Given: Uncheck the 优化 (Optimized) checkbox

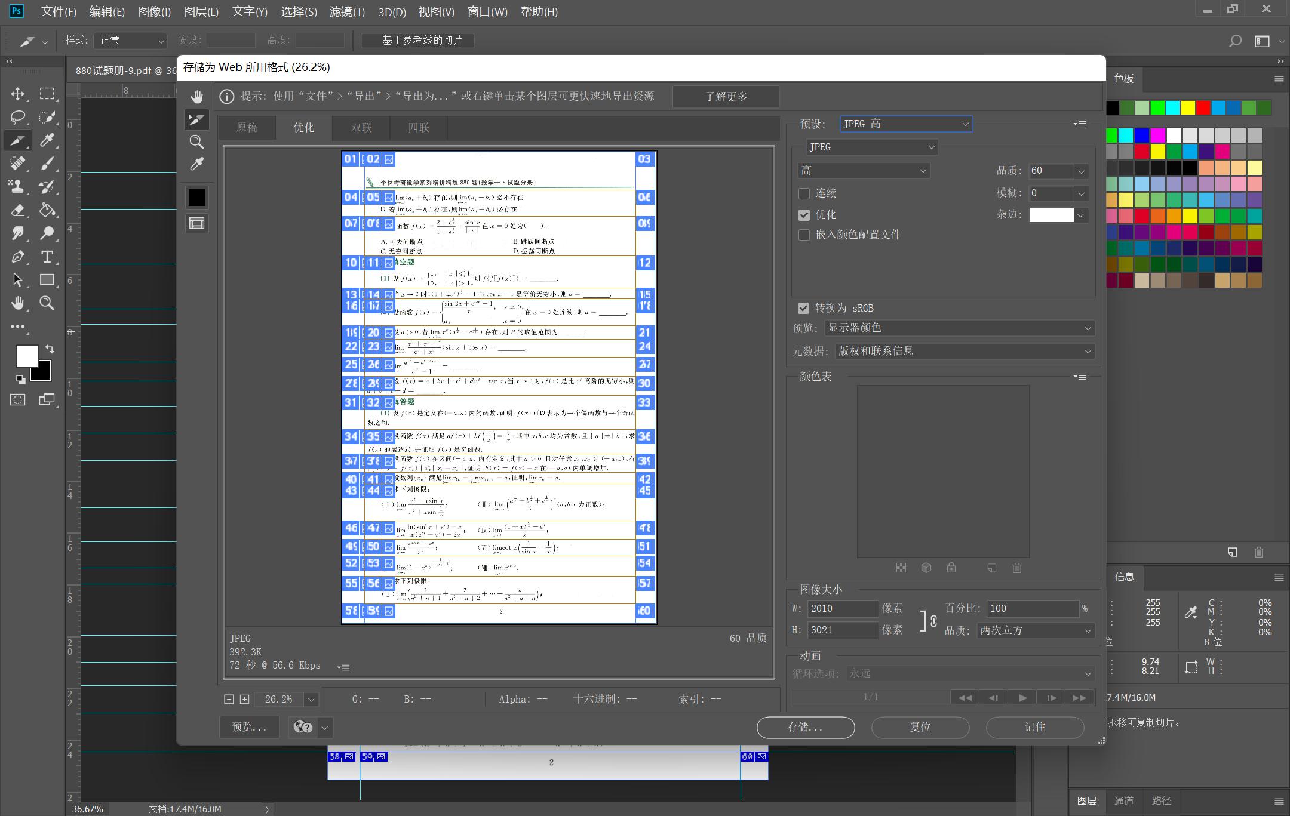Looking at the screenshot, I should (804, 215).
